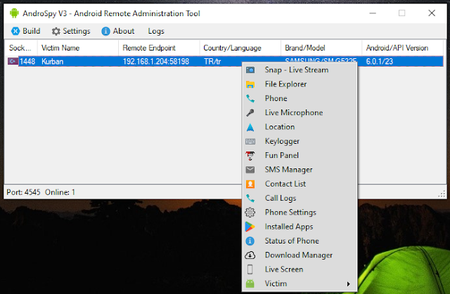The height and width of the screenshot is (294, 450).
Task: Click the info icon beside Status of Phone
Action: pos(250,241)
